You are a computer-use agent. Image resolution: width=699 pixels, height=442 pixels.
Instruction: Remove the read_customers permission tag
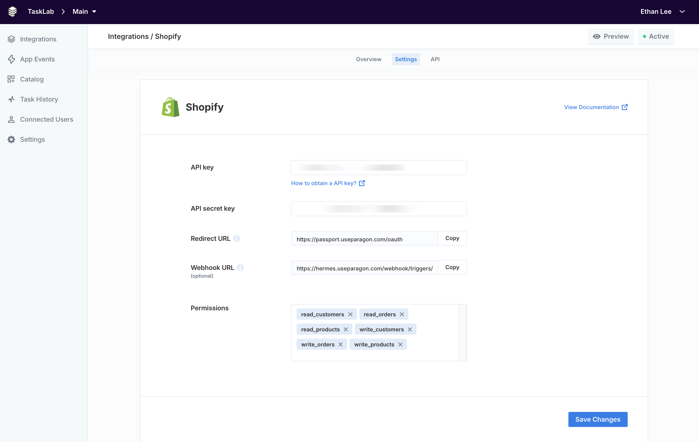350,314
